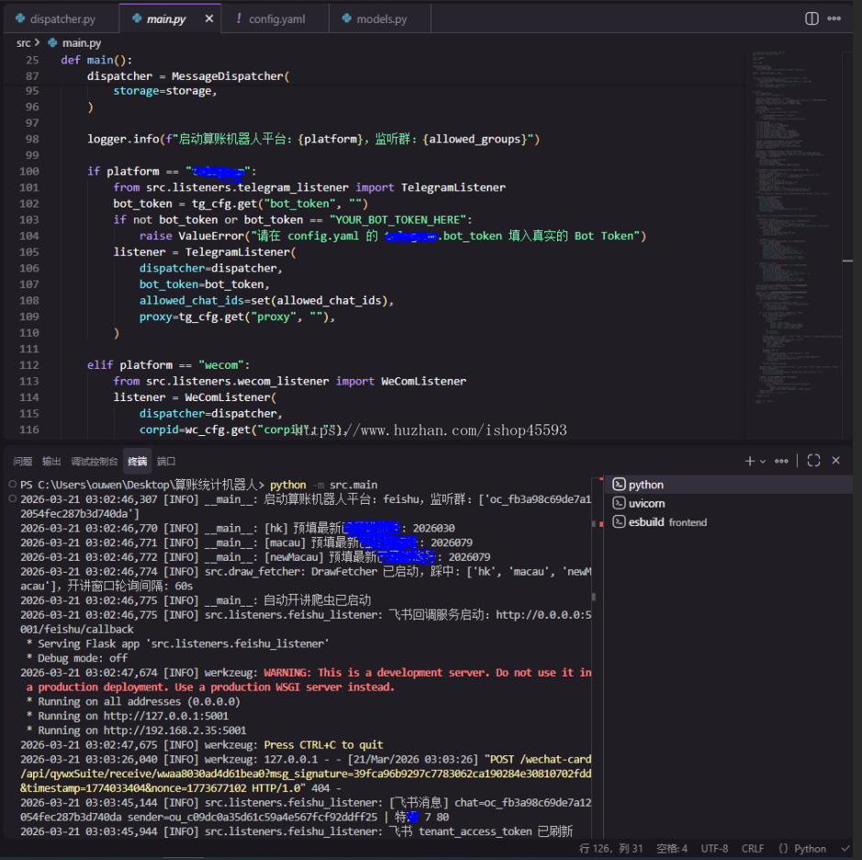Click the WeComListener import name on line 113

423,382
